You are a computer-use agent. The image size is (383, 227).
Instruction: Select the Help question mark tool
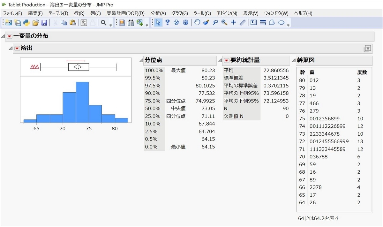pyautogui.click(x=167, y=23)
